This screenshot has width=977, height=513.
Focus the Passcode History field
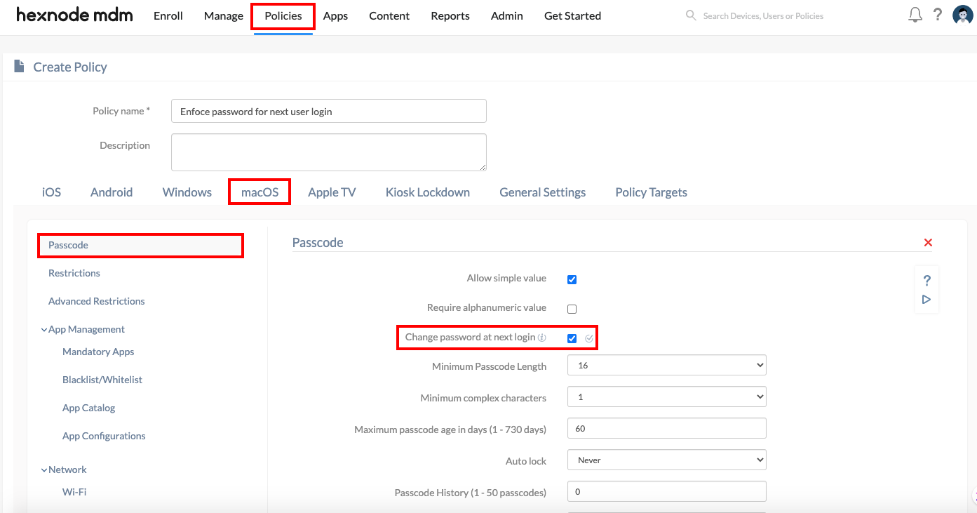pyautogui.click(x=666, y=491)
